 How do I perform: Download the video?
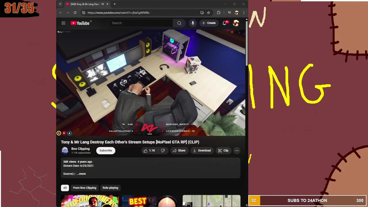(202, 150)
